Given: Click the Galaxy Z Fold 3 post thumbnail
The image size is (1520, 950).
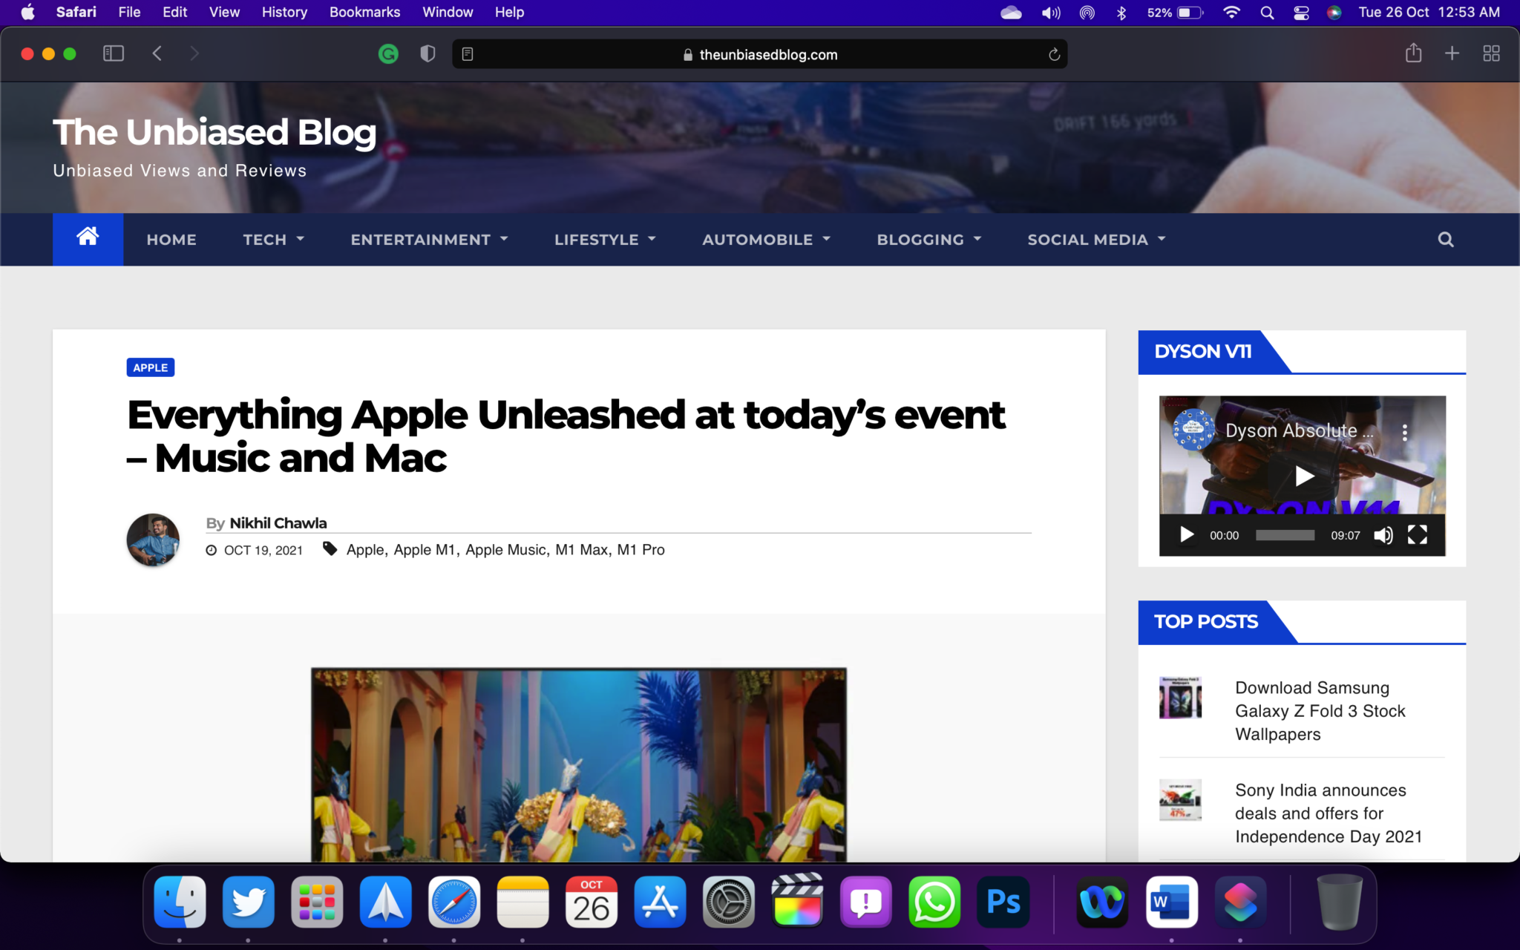Looking at the screenshot, I should click(x=1180, y=698).
